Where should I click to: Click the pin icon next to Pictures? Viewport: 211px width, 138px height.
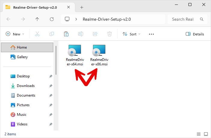tap(51, 105)
